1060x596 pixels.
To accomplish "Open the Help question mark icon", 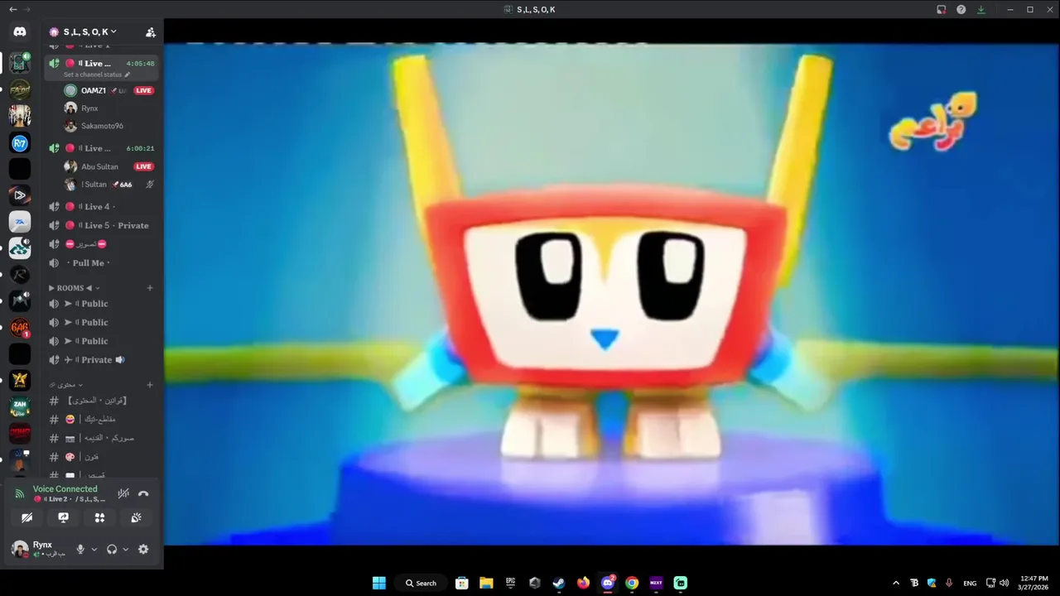I will 961,9.
